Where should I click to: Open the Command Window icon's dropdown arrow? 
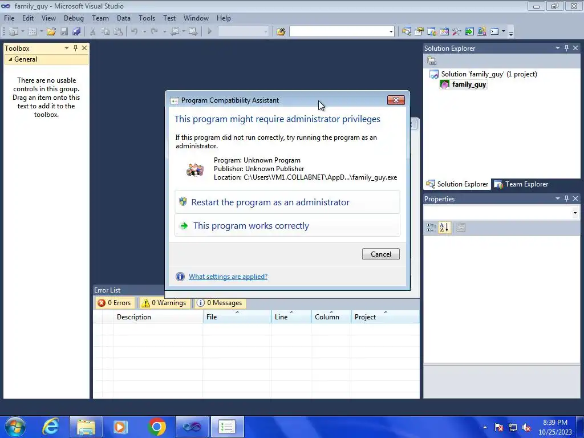coord(504,32)
